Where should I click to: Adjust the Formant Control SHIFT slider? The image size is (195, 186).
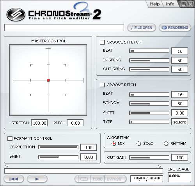pyautogui.click(x=58, y=157)
